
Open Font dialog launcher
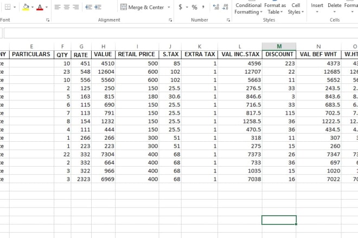tap(48, 20)
